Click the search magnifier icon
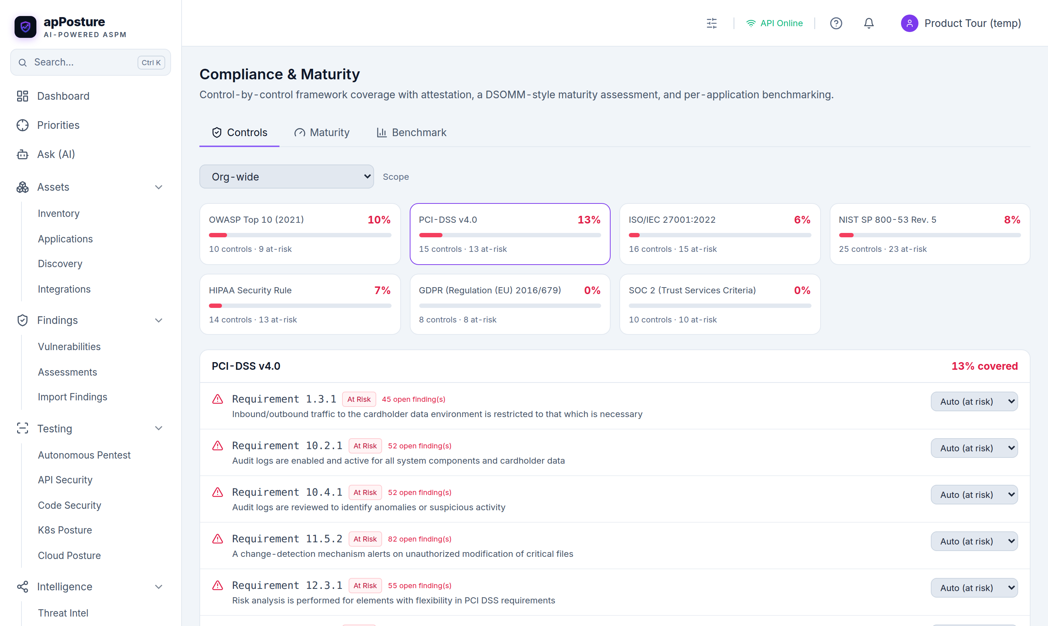Viewport: 1048px width, 626px height. point(23,63)
